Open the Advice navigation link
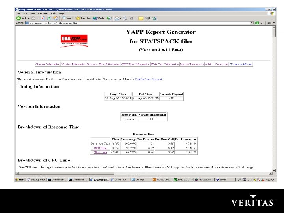 (x=209, y=64)
